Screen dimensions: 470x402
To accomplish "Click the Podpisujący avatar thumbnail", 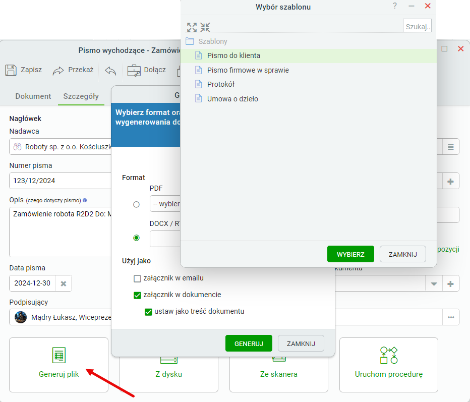I will 21,317.
